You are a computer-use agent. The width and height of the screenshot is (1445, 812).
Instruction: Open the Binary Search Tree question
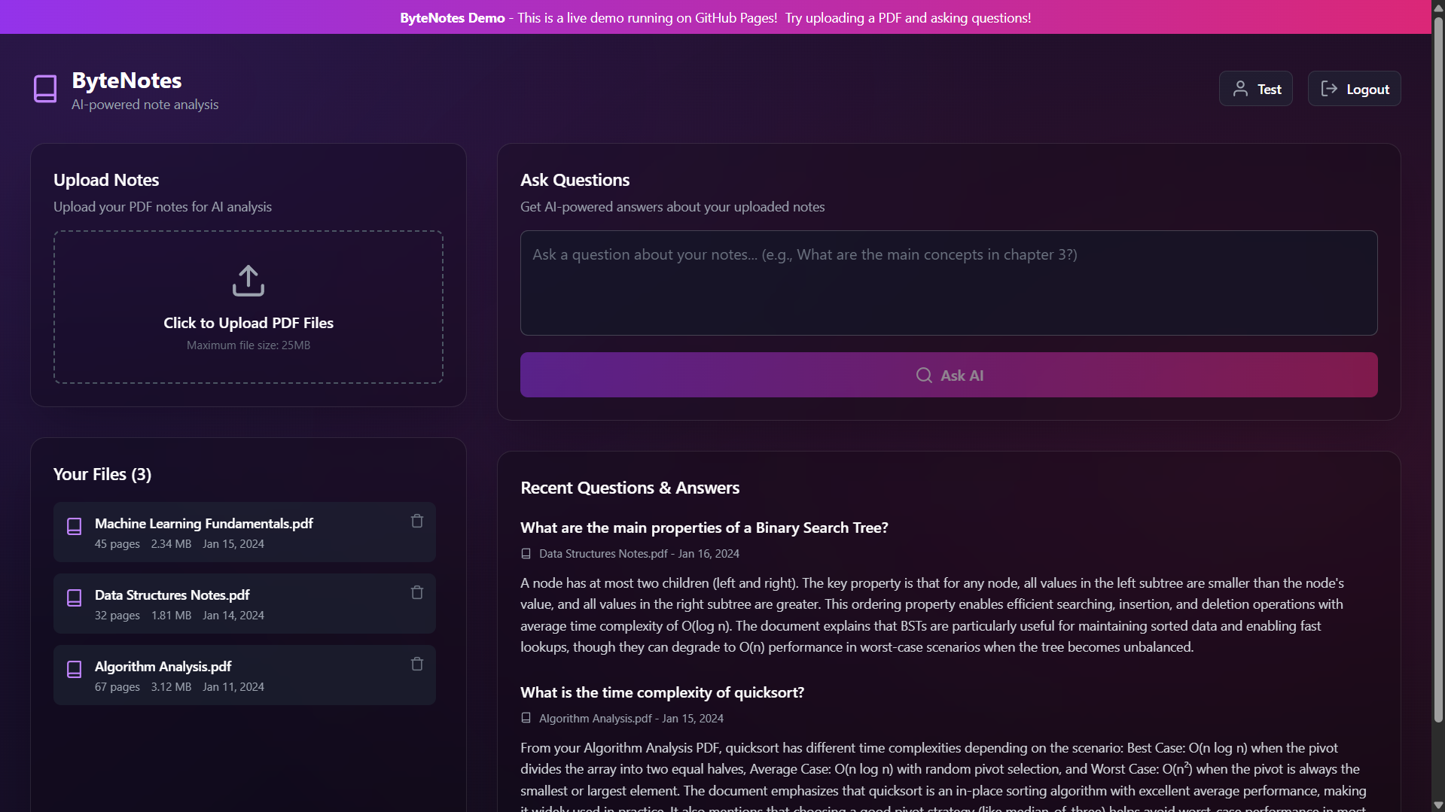(704, 528)
